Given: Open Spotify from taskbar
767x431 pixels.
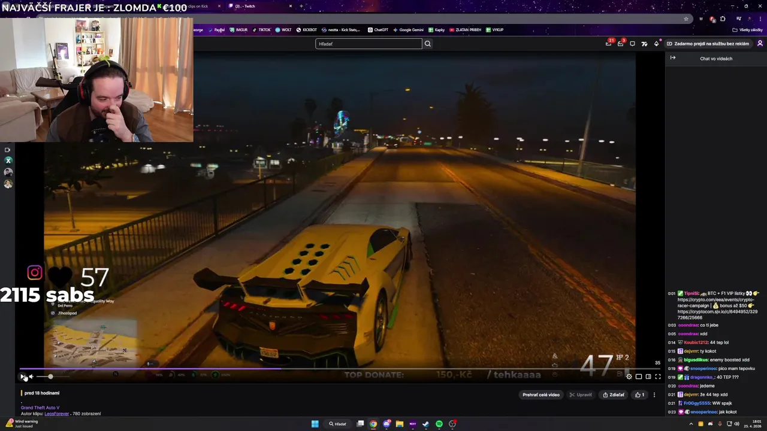Looking at the screenshot, I should coord(439,424).
